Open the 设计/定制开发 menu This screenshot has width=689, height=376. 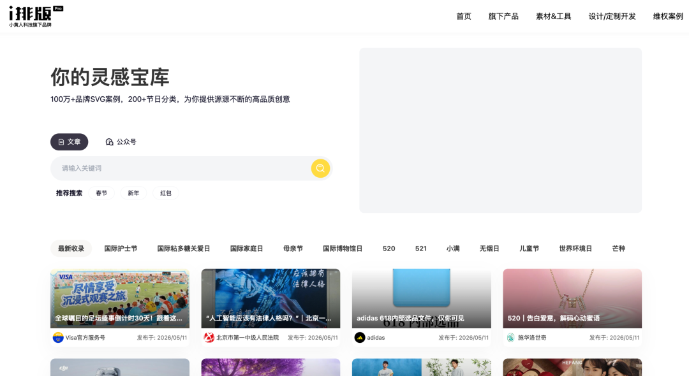pyautogui.click(x=612, y=16)
